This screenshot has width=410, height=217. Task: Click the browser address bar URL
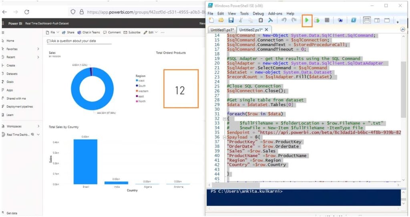[146, 12]
